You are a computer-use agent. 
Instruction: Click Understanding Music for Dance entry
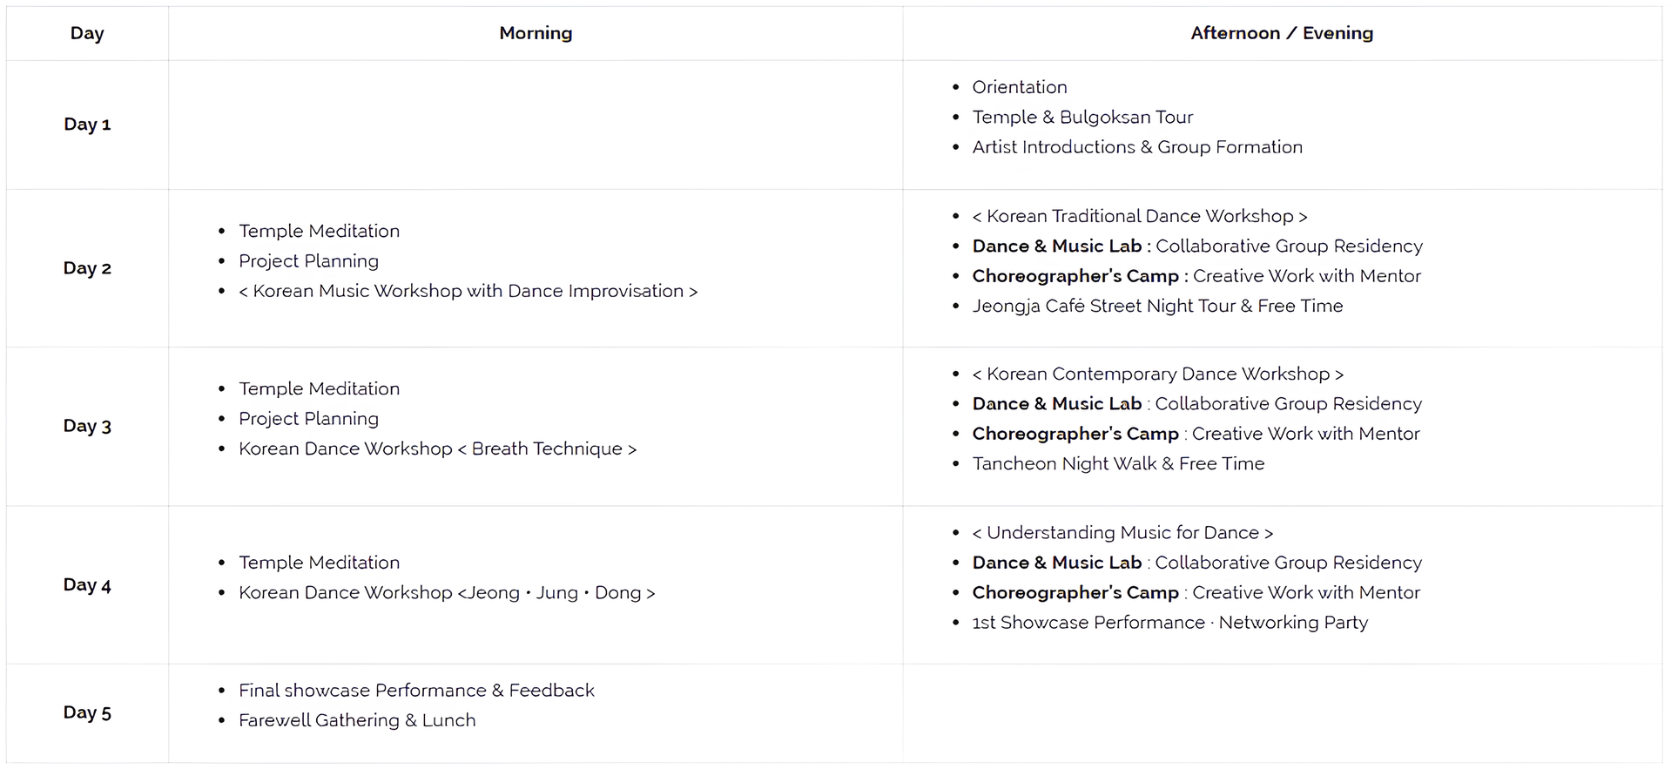click(x=1122, y=532)
